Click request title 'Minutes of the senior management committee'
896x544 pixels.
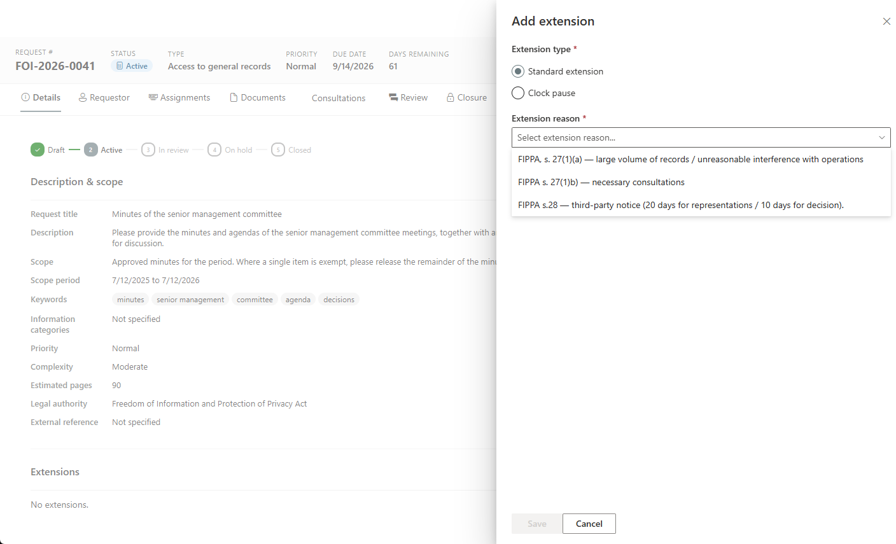(197, 214)
